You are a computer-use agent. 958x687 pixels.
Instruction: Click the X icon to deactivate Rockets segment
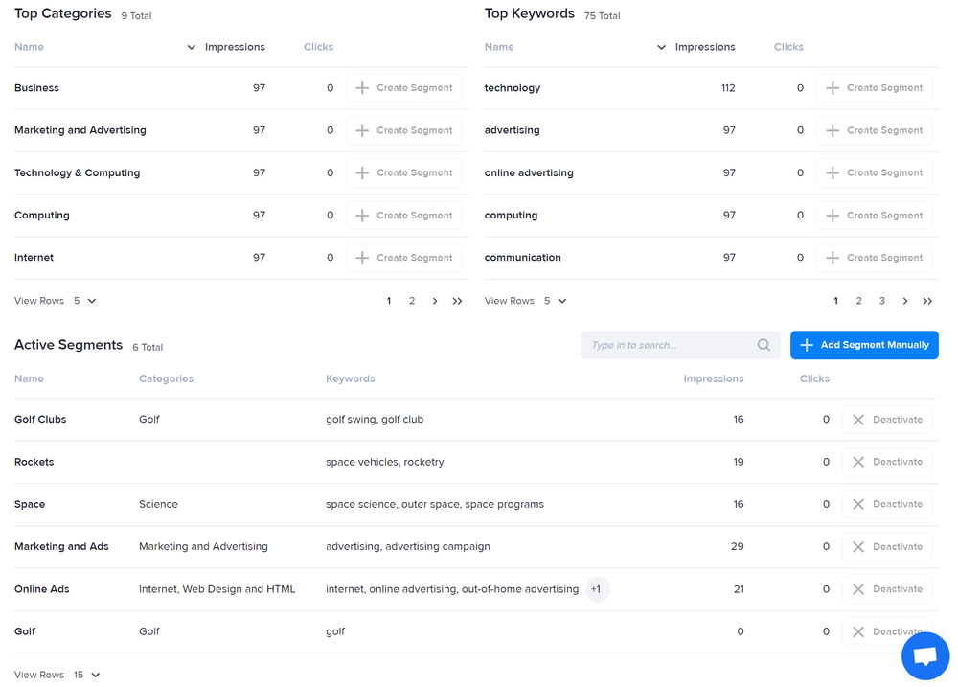click(x=858, y=462)
